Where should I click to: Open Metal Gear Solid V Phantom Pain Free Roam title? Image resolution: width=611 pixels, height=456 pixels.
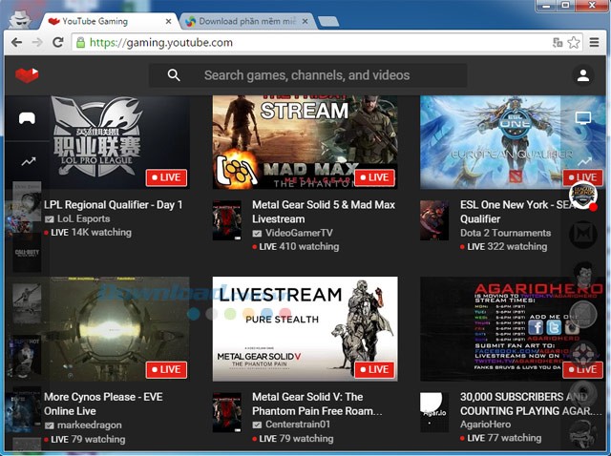coord(317,404)
